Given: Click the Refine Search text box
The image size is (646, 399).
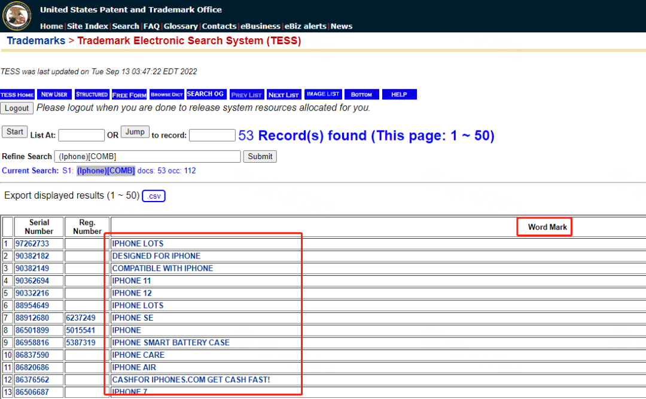Looking at the screenshot, I should [x=148, y=157].
